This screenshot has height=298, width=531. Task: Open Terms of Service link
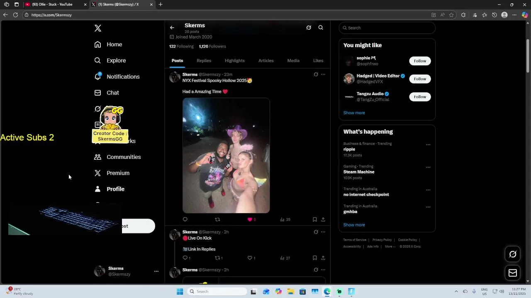(355, 240)
